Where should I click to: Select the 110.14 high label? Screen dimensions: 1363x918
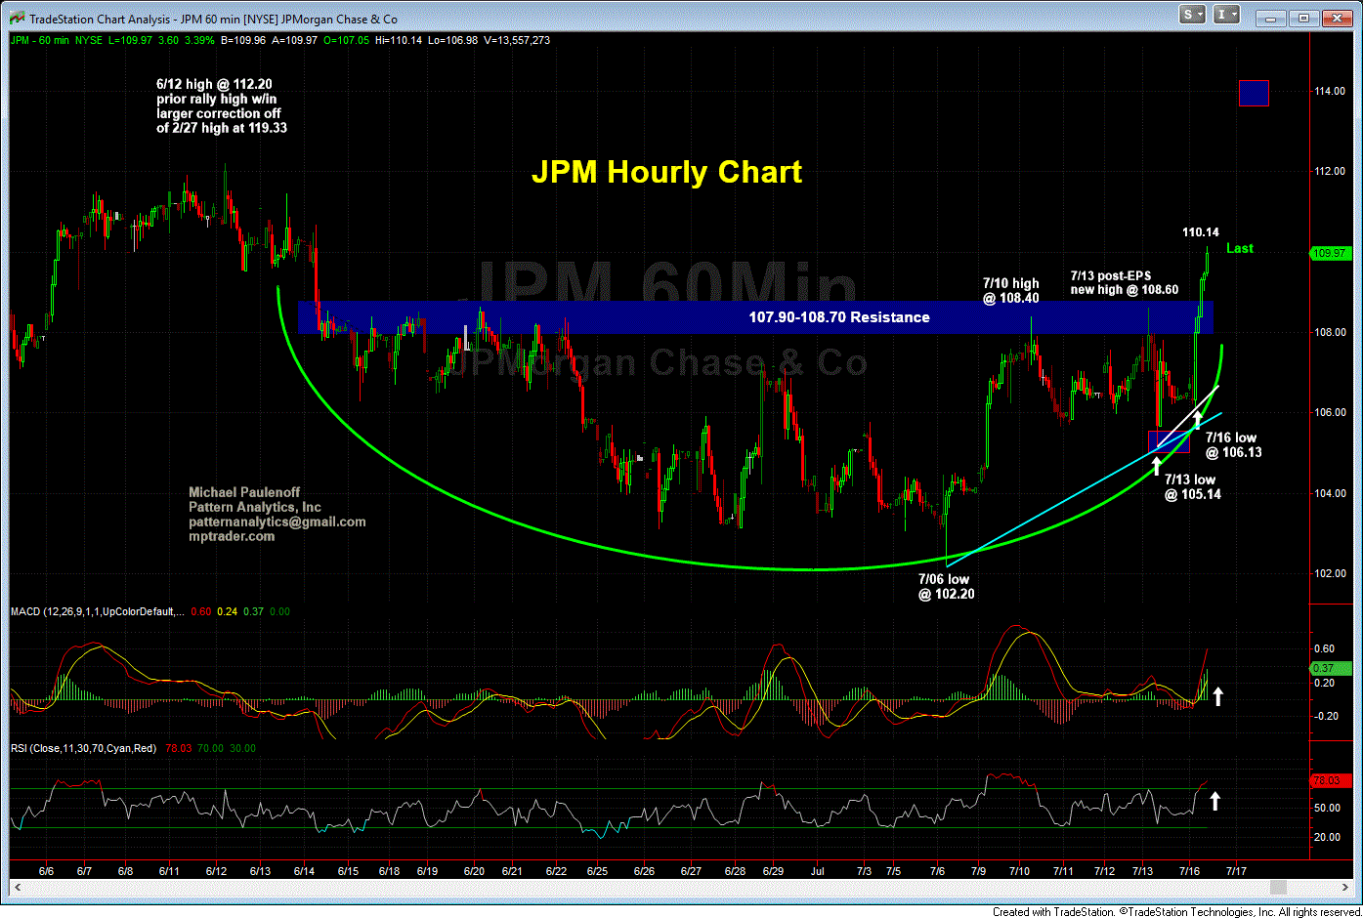tap(1201, 232)
